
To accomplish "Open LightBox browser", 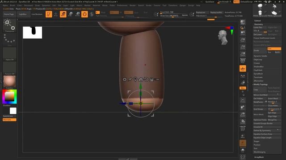I will [x=23, y=14].
